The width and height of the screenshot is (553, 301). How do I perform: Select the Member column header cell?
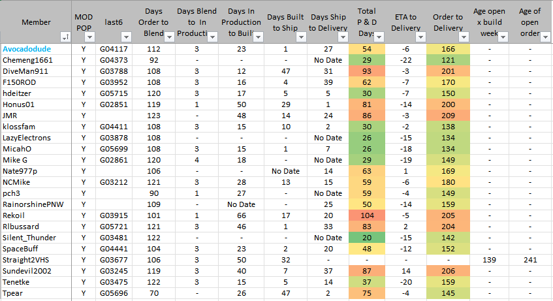[36, 22]
